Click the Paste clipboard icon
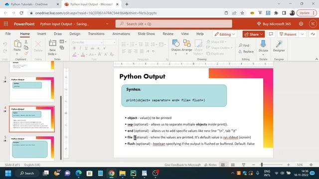This screenshot has height=179, width=319. [17, 44]
